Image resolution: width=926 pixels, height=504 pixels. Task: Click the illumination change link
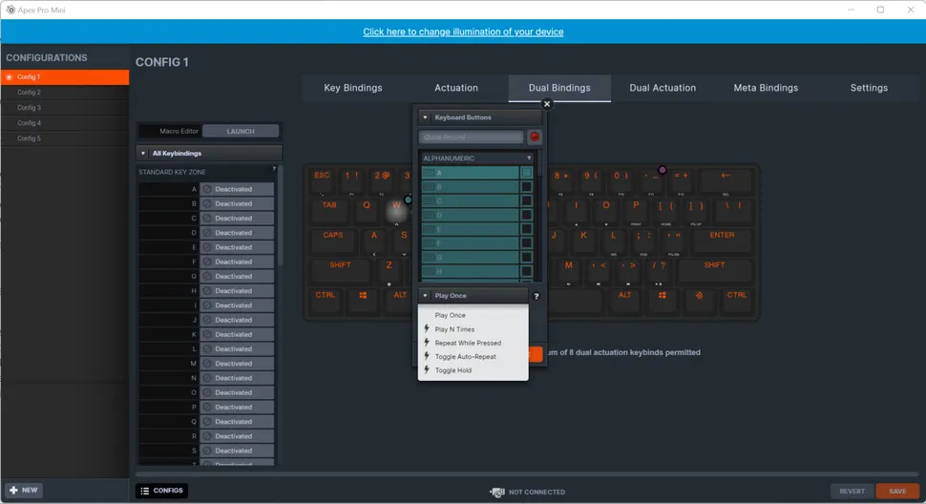tap(463, 31)
